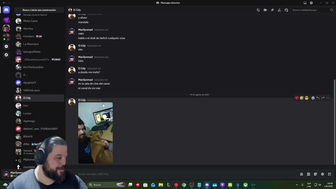Open the Discord inbox
The image size is (336, 189).
(x=305, y=3)
